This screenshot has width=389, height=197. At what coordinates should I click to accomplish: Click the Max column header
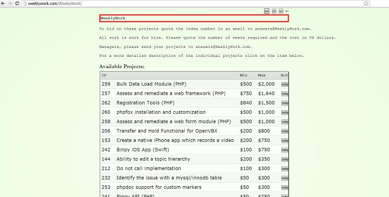(262, 75)
